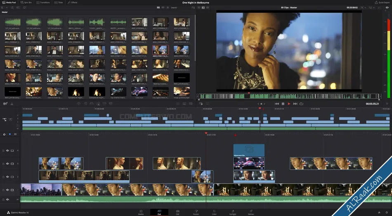Image resolution: width=392 pixels, height=216 pixels.
Task: Open the Titles panel
Action: point(59,2)
